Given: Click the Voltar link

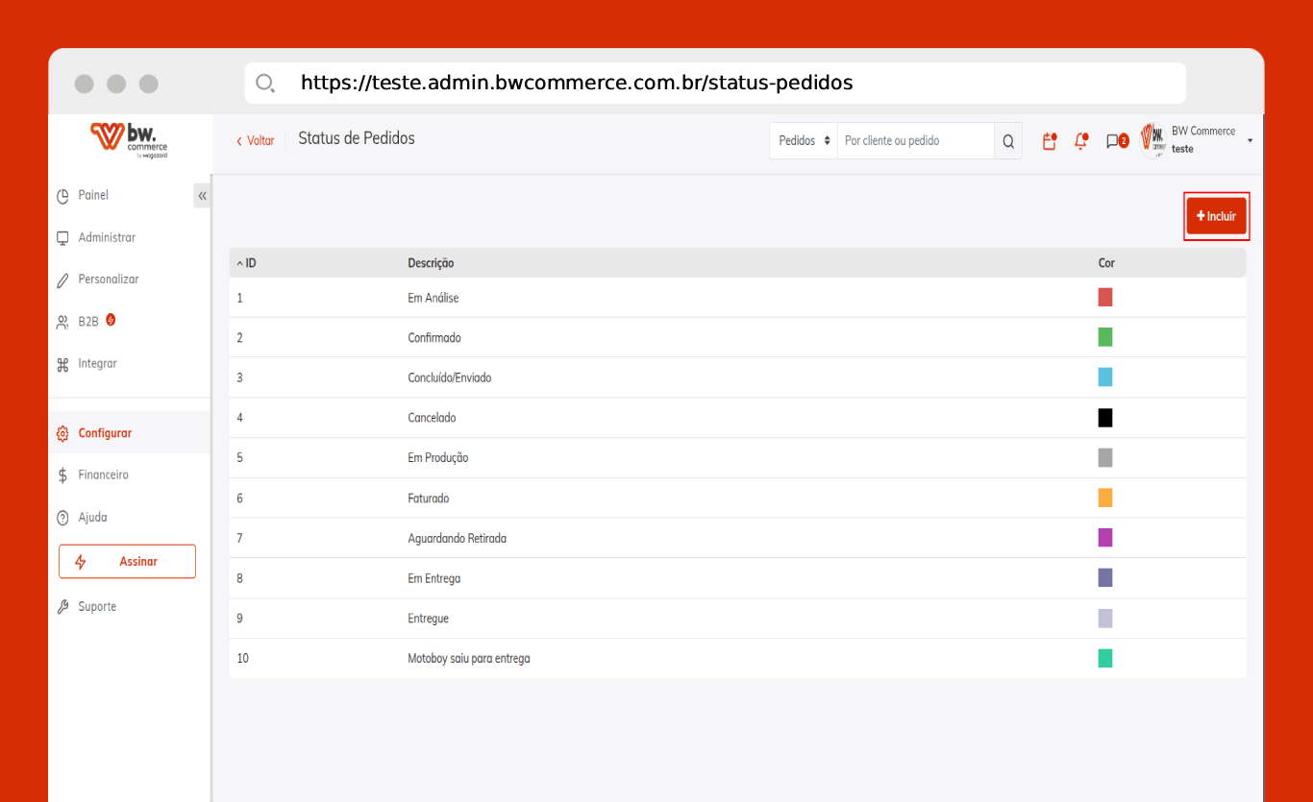Looking at the screenshot, I should point(256,141).
